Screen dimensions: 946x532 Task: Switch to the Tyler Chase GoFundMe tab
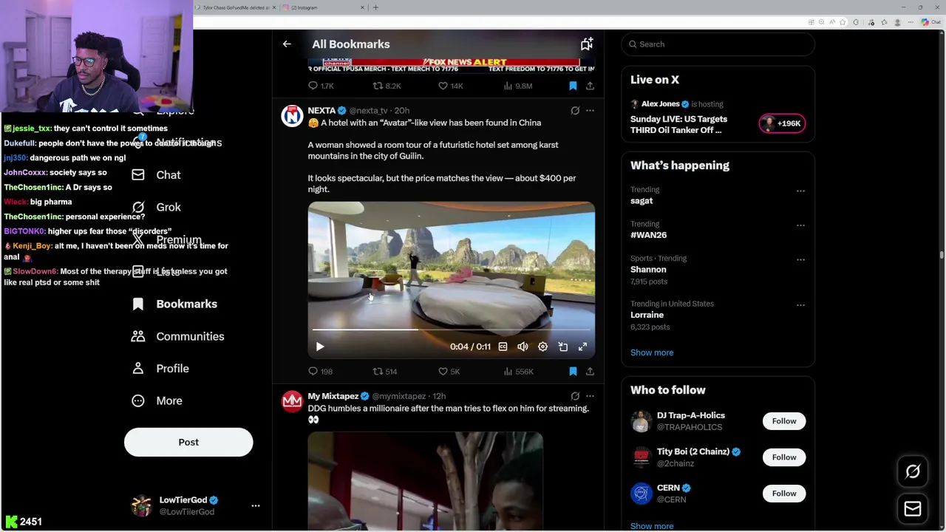pyautogui.click(x=234, y=7)
